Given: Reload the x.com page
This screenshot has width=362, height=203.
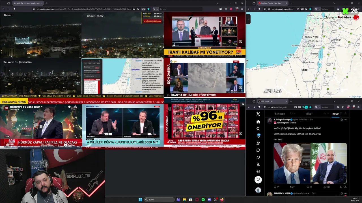Looking at the screenshot, I should point(258,107).
